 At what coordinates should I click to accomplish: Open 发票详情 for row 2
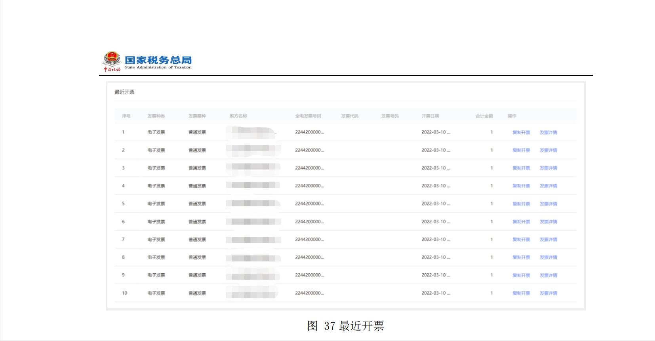[548, 150]
